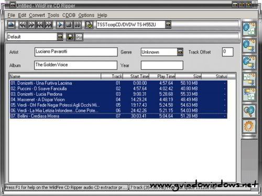Click the window system menu icon in title bar
Image resolution: width=262 pixels, height=196 pixels.
[x=13, y=5]
